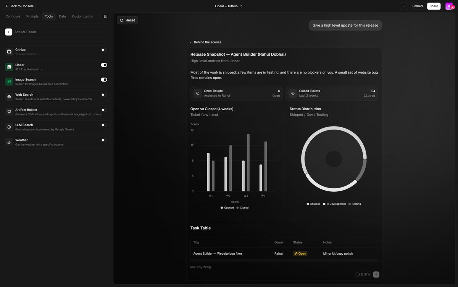Viewport: 458px width, 287px height.
Task: Click the LLM Search icon
Action: (9, 127)
